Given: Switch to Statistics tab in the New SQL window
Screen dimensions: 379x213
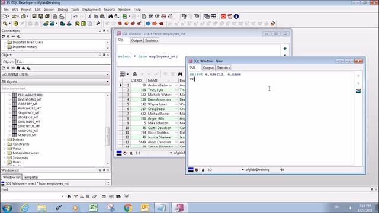Looking at the screenshot, I should click(x=223, y=68).
